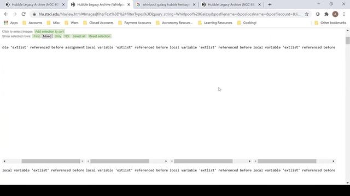Select the Whirlpool Hubble Legacy Archive tab
This screenshot has width=350, height=196.
coord(100,4)
